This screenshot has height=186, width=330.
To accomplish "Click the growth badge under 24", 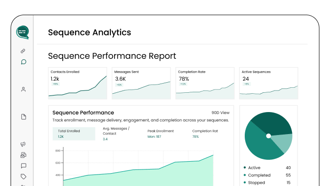I will (247, 84).
